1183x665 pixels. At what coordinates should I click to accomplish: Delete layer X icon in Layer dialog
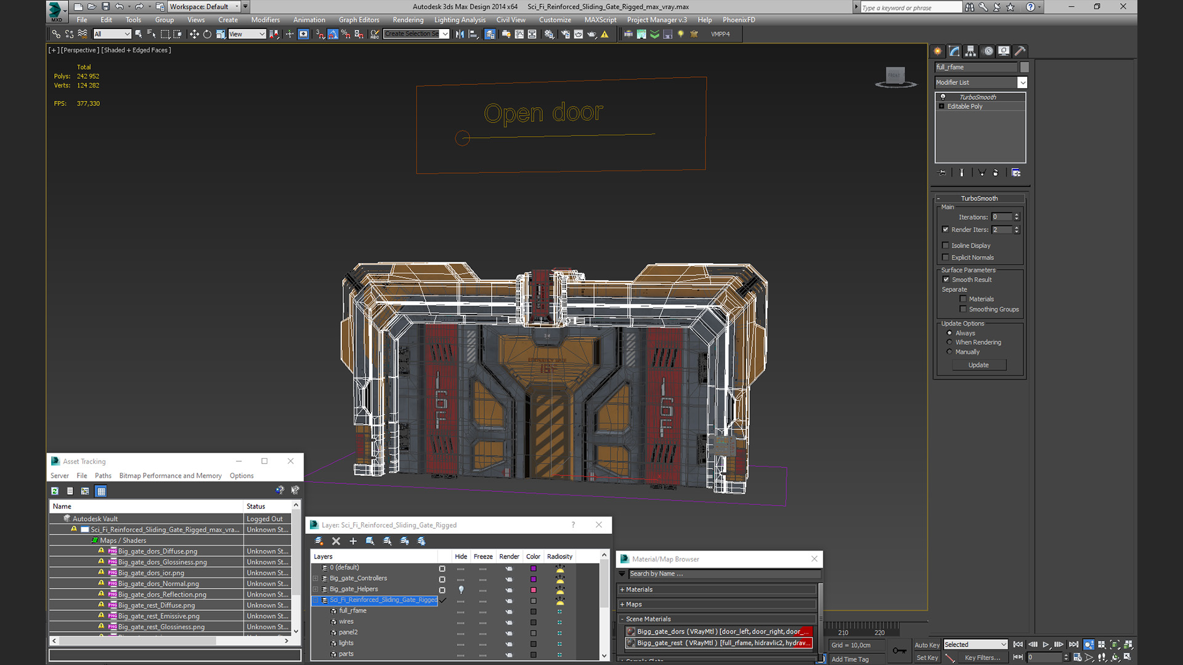pyautogui.click(x=336, y=541)
